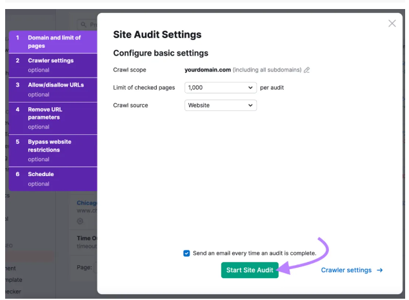Click the Start Site Audit button
This screenshot has width=409, height=300.
pos(250,270)
